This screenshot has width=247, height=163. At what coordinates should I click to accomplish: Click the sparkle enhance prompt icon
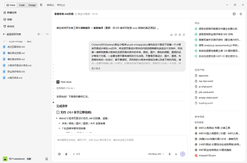[176, 154]
